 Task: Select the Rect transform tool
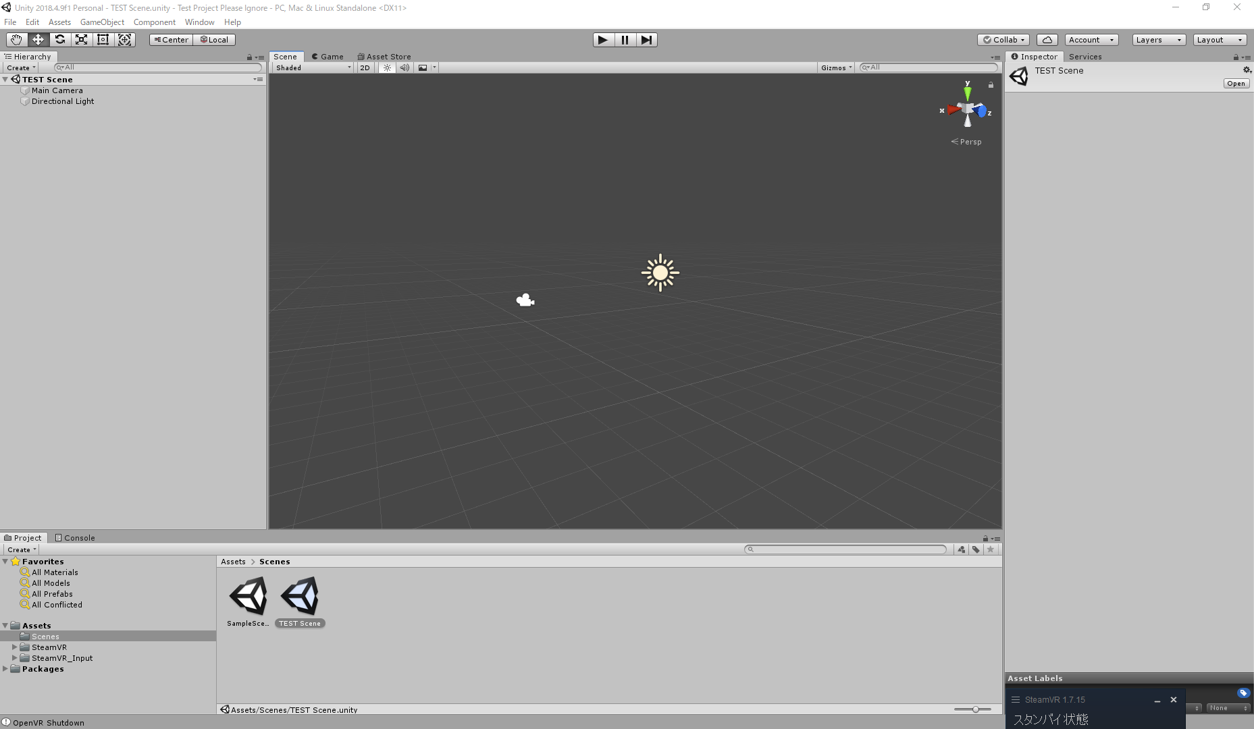click(103, 40)
